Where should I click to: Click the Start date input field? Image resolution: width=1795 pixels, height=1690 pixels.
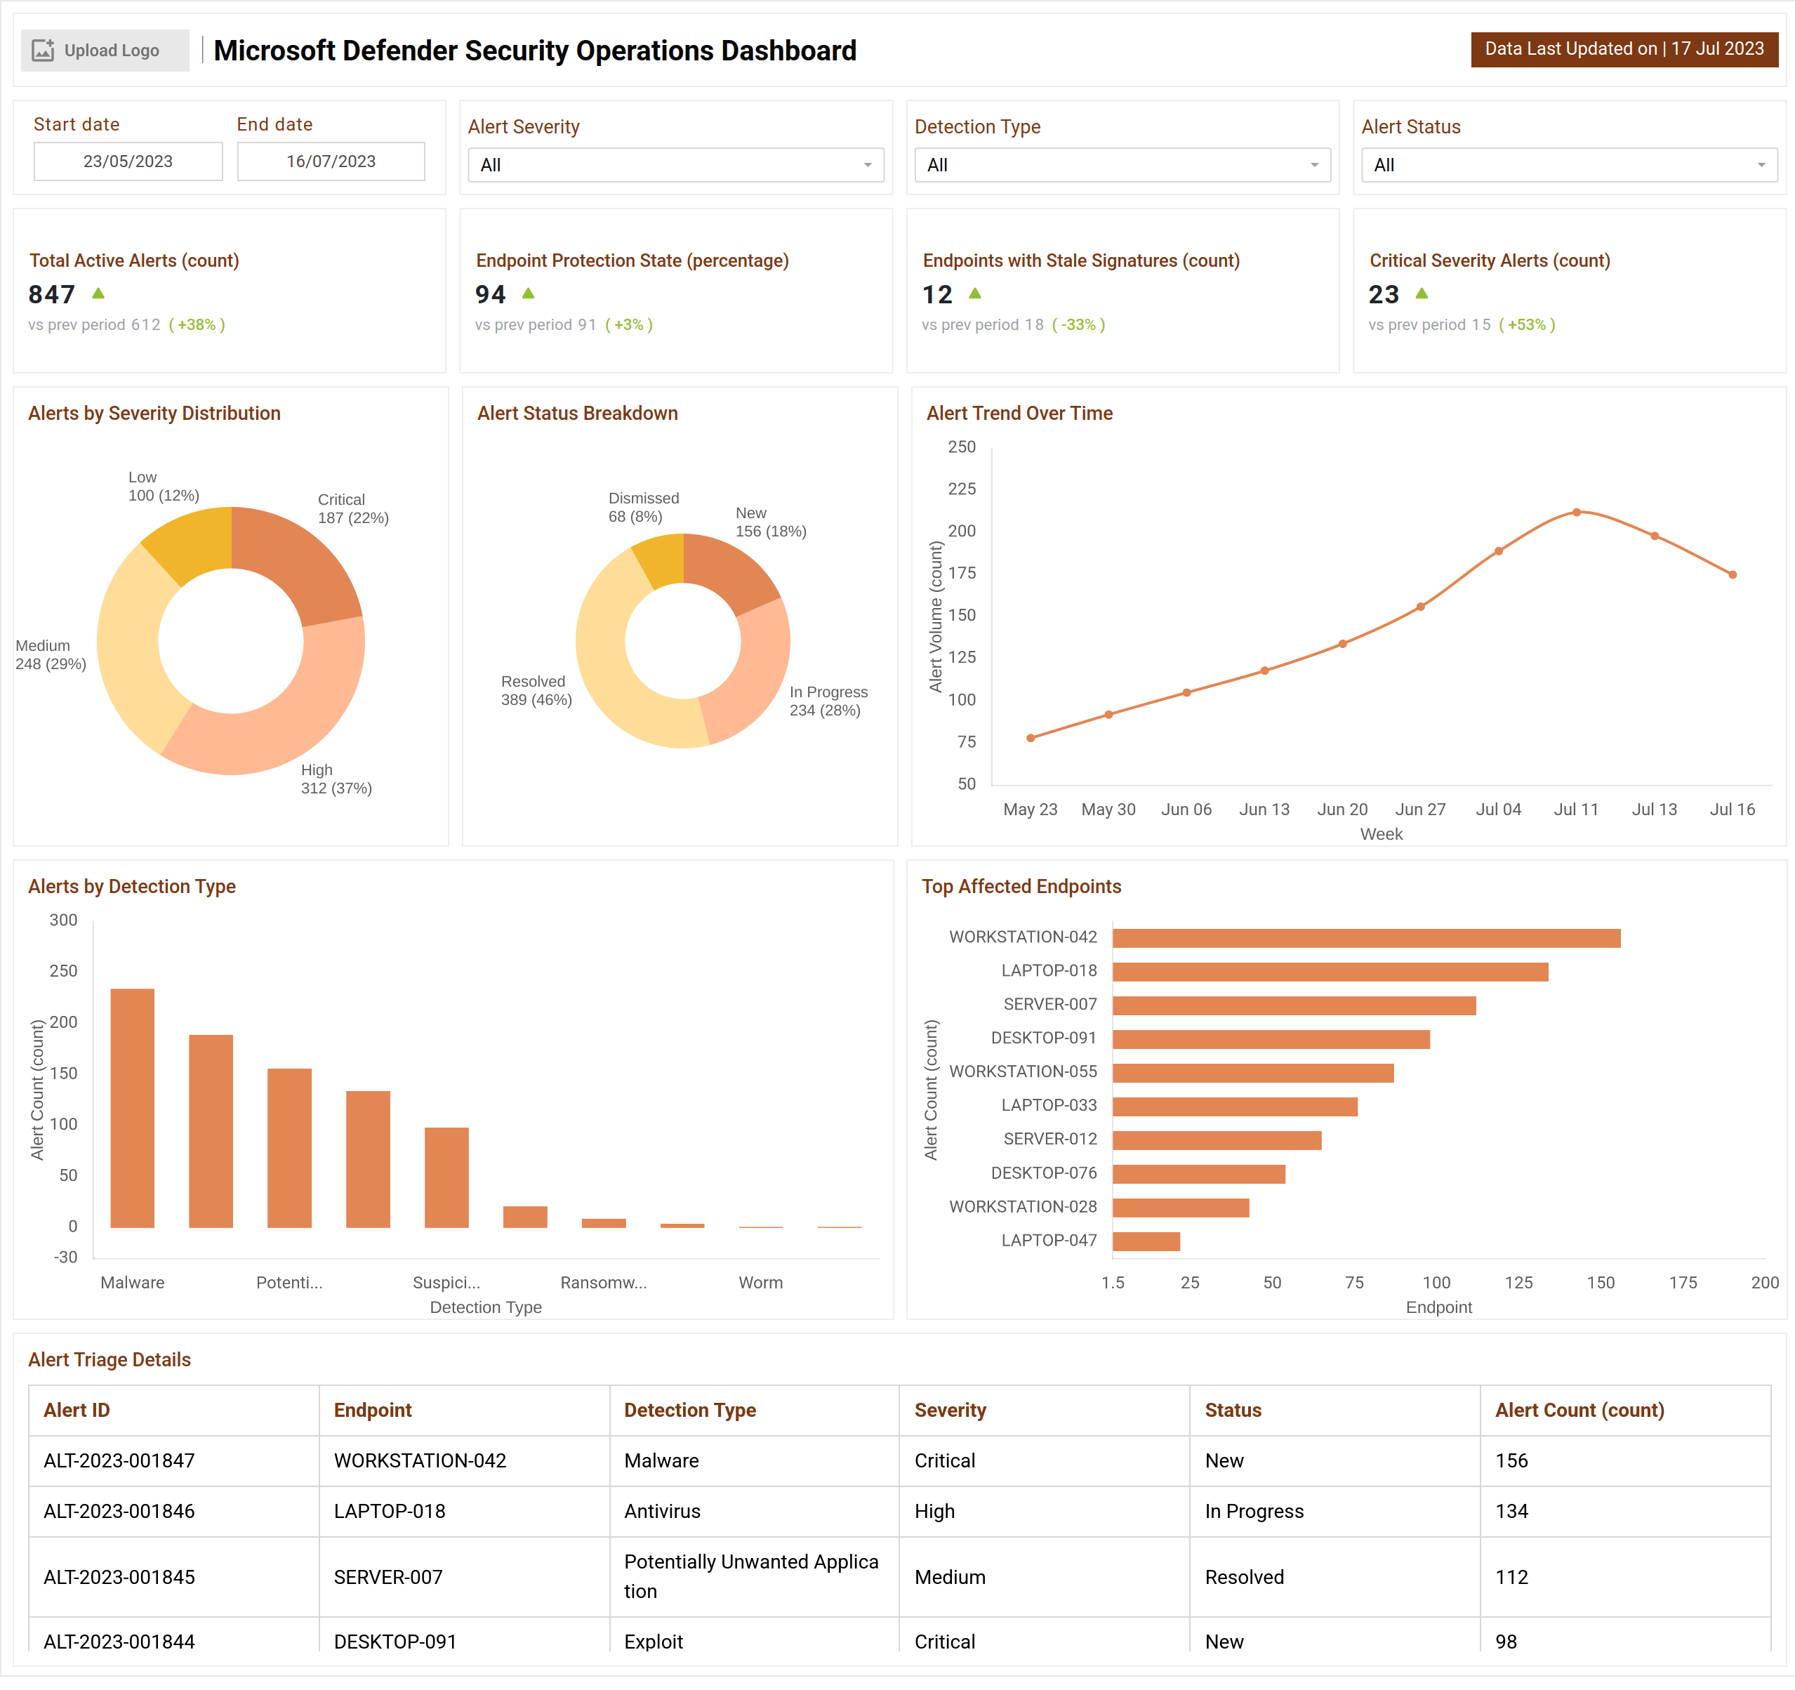[x=128, y=161]
